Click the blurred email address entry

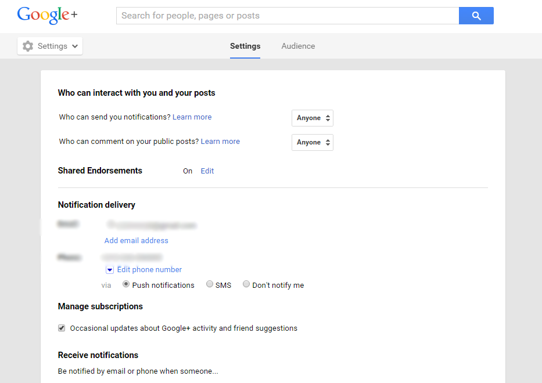click(x=152, y=225)
